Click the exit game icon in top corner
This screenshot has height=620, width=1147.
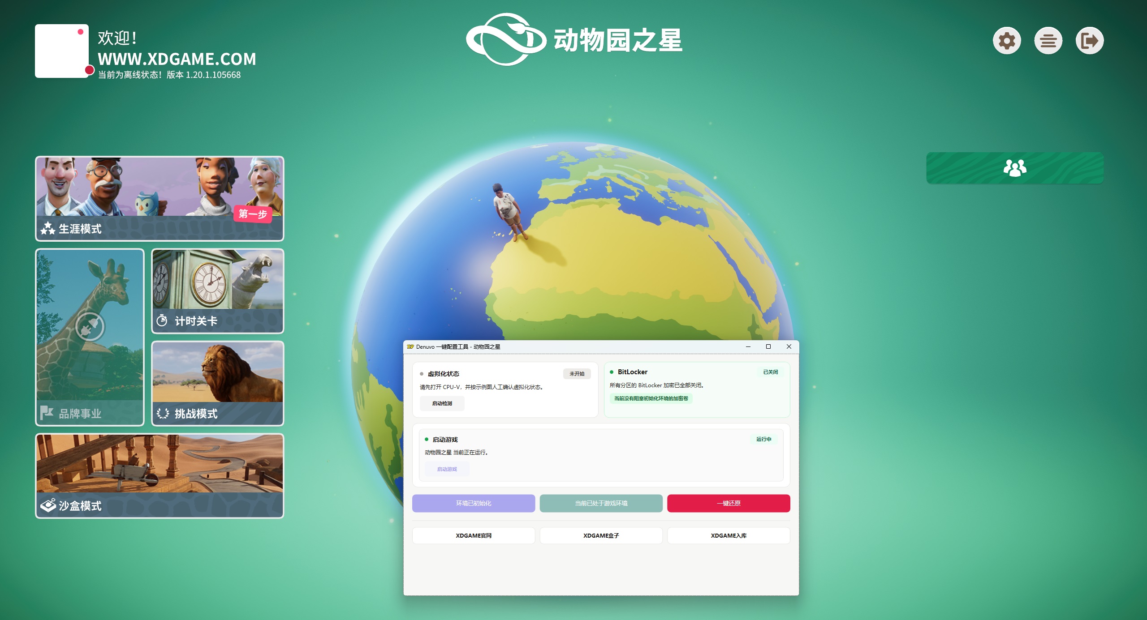click(1090, 40)
